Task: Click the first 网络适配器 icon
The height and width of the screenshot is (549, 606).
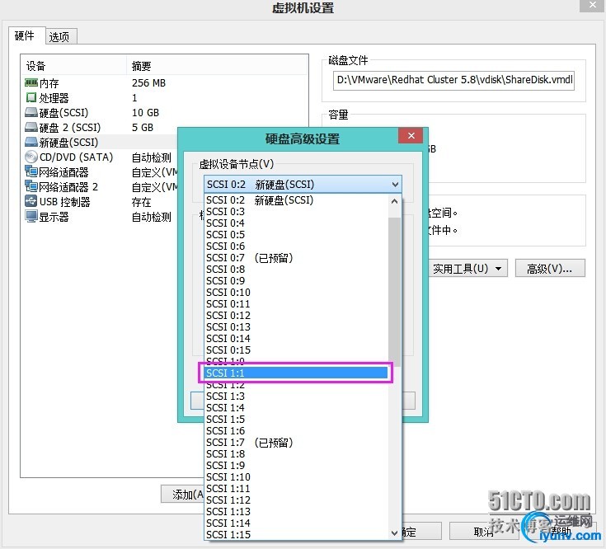Action: pyautogui.click(x=31, y=171)
